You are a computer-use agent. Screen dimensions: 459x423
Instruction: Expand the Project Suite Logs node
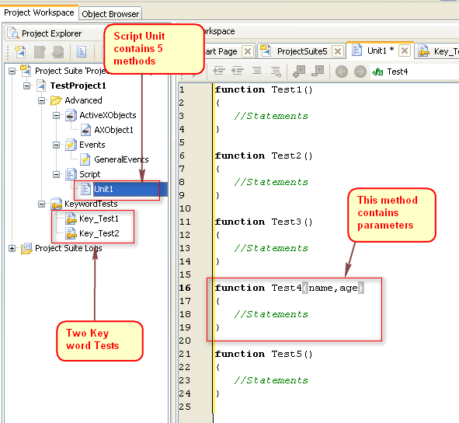pyautogui.click(x=12, y=248)
